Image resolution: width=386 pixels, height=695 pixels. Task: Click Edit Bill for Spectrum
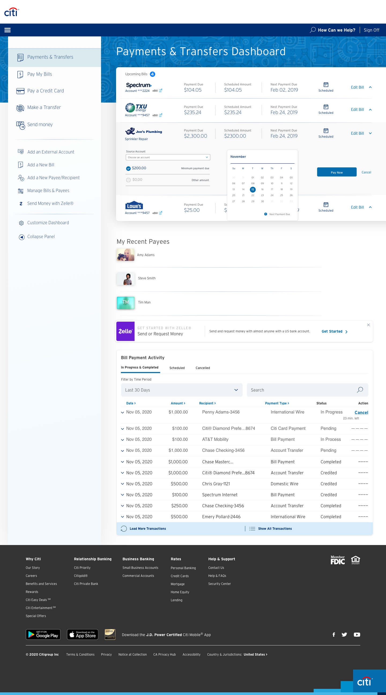click(x=357, y=87)
